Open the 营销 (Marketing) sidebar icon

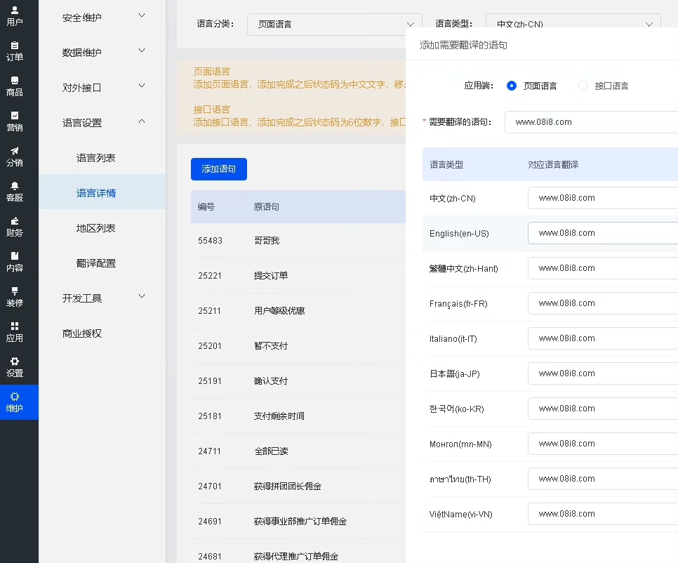click(x=15, y=121)
